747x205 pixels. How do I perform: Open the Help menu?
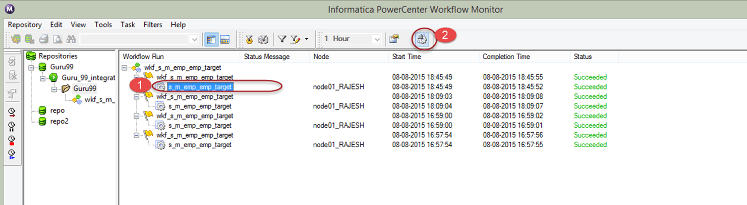click(178, 25)
